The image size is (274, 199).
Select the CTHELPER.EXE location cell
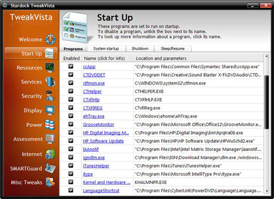[x=198, y=92]
